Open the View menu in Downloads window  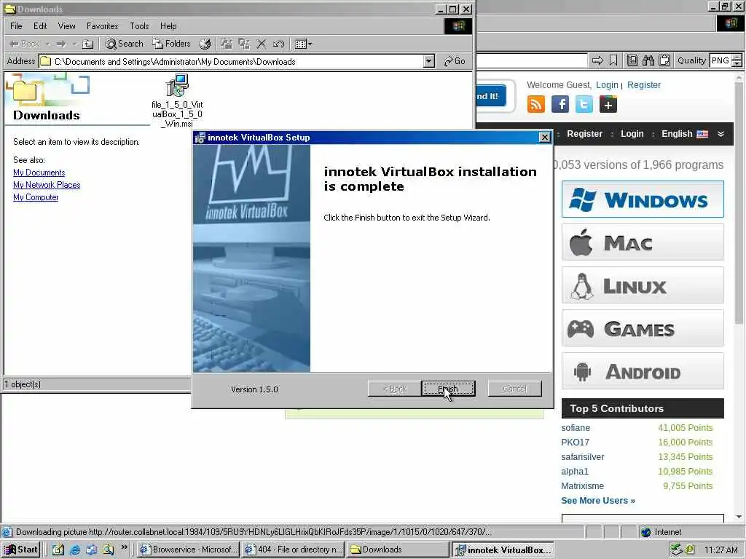(66, 26)
